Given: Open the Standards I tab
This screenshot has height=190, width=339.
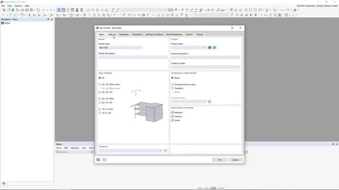Looking at the screenshot, I should tap(124, 34).
